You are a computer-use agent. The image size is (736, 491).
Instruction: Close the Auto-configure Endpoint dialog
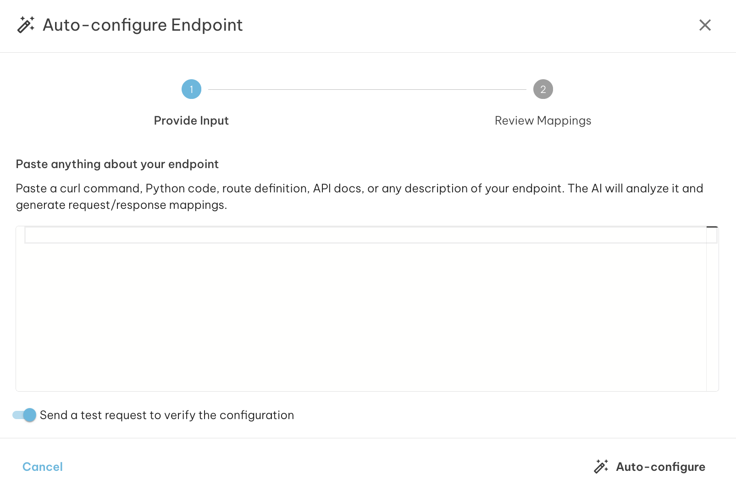point(705,25)
